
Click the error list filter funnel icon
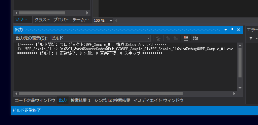click(251, 38)
